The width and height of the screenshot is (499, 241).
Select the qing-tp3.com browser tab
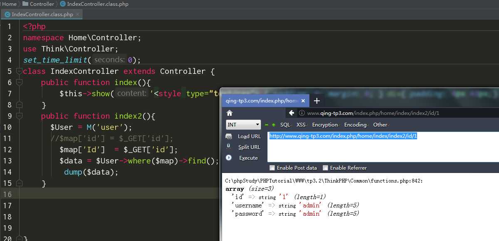click(x=266, y=100)
